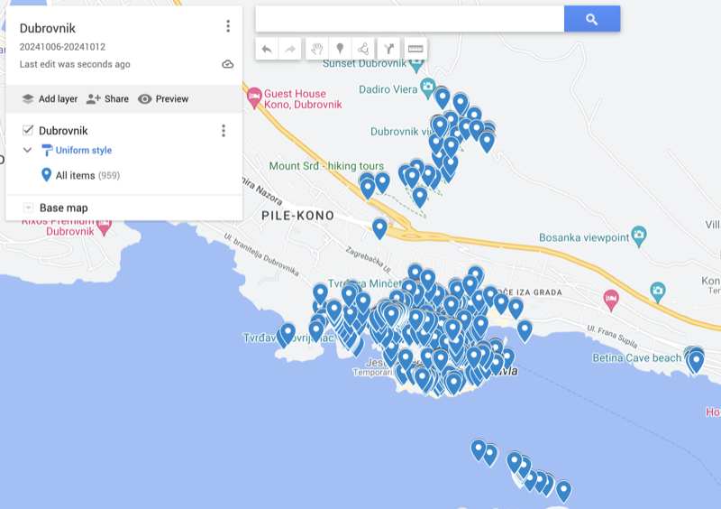Screen dimensions: 721x509
Task: Click the Redo arrow in the toolbar
Action: click(x=290, y=49)
